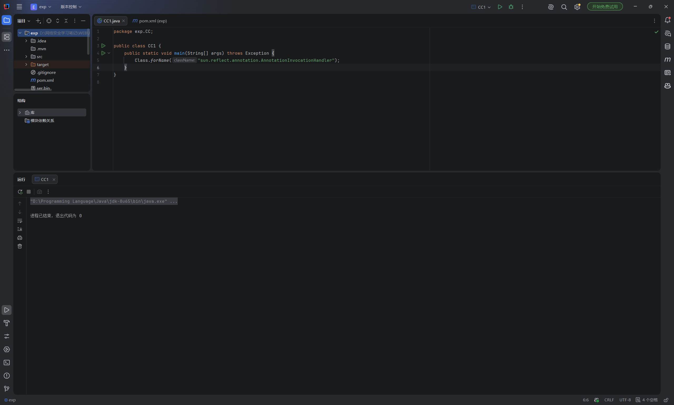Open the Maven tool window

click(x=667, y=59)
